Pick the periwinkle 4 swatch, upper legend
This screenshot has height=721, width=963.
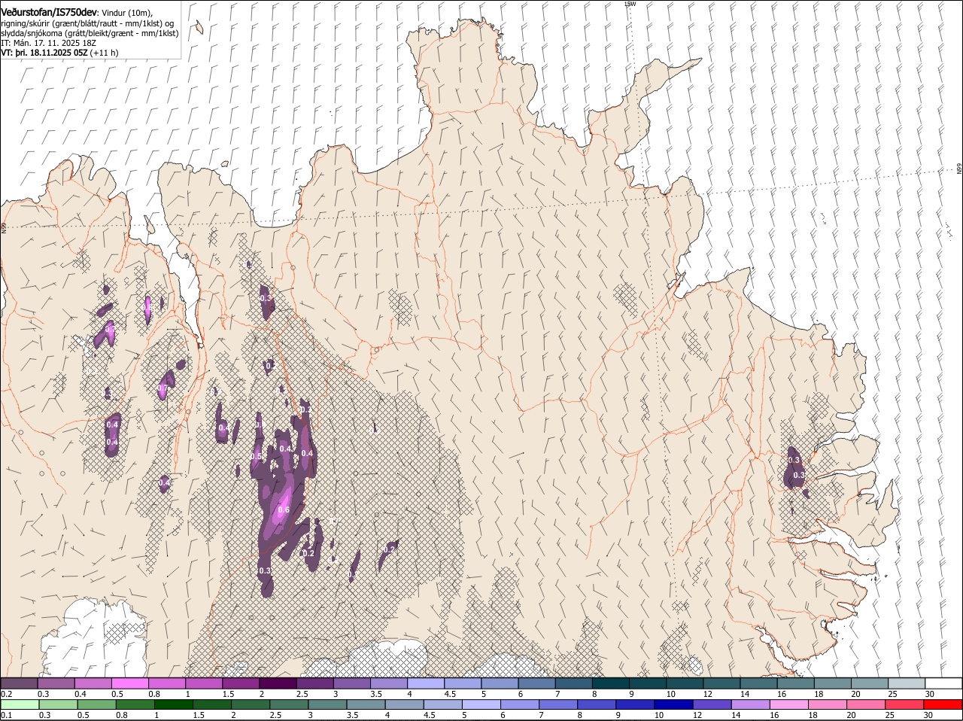point(425,683)
